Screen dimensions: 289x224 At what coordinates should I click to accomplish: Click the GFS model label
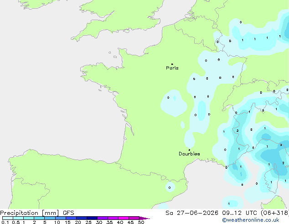[68, 213]
